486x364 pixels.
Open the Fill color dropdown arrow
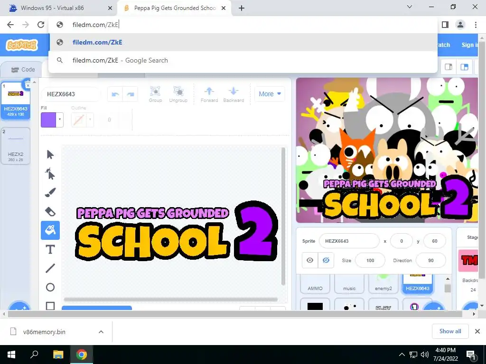click(59, 120)
